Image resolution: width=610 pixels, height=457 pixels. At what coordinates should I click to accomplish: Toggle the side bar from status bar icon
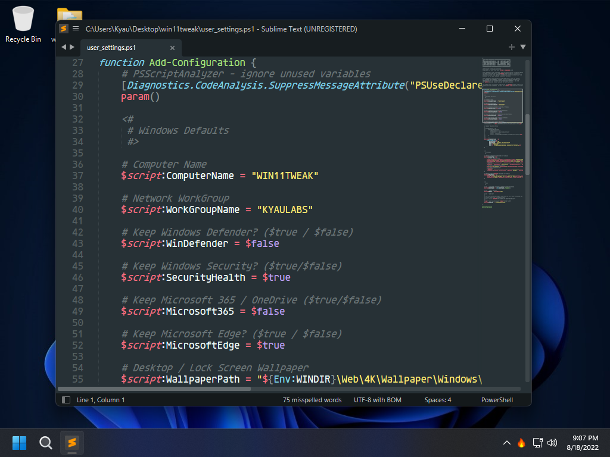point(66,400)
